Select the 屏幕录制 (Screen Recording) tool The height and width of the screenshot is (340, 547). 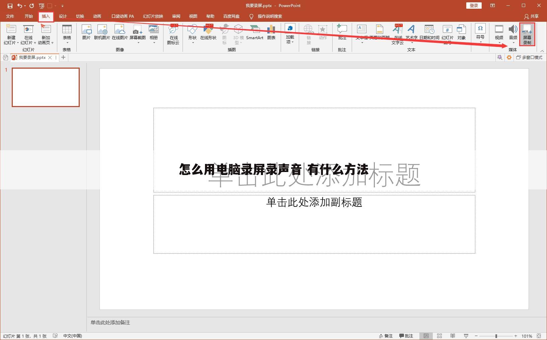527,34
